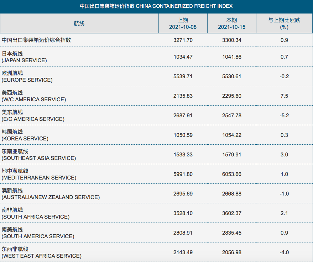This screenshot has height=262, width=313.
Task: Click the '与上期比涨跌 (%)' column header
Action: pyautogui.click(x=284, y=23)
